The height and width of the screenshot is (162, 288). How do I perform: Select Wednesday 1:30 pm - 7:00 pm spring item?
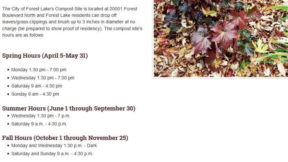[43, 78]
